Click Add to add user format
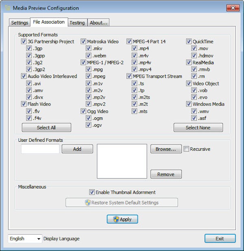The width and height of the screenshot is (244, 251). tap(77, 149)
